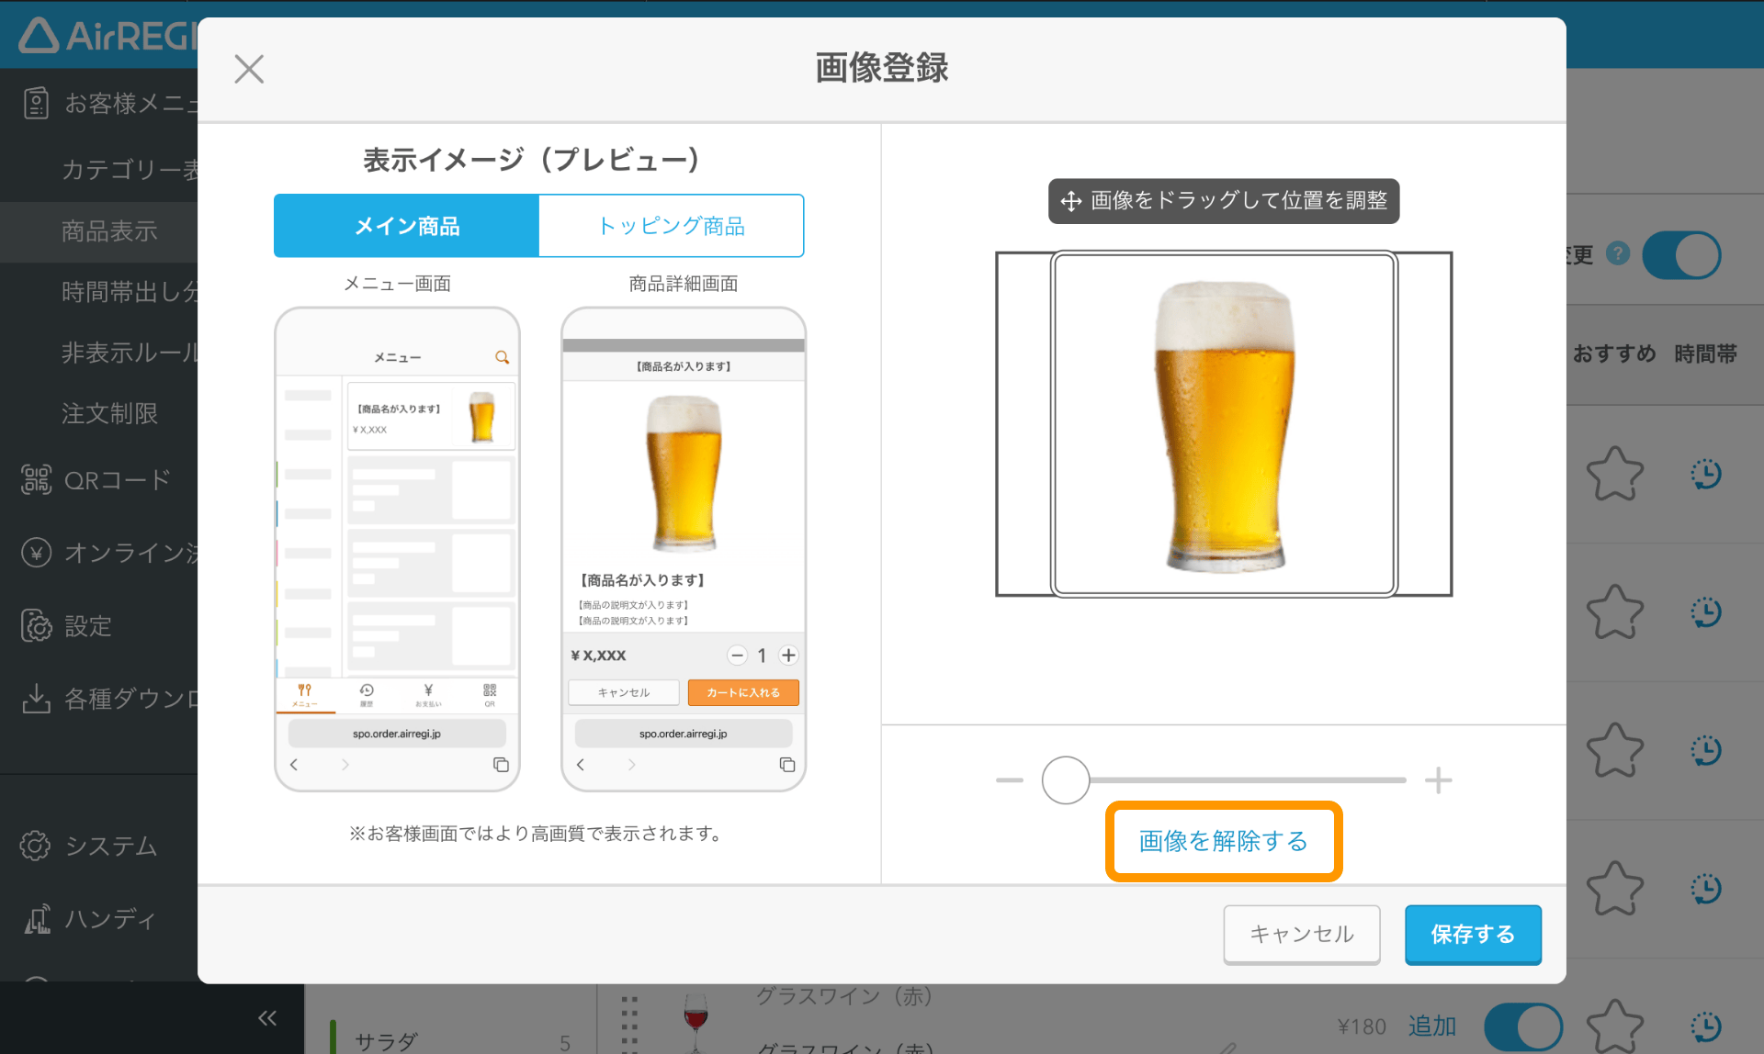Viewport: 1764px width, 1054px height.
Task: Click the product detail phone preview
Action: 684,549
